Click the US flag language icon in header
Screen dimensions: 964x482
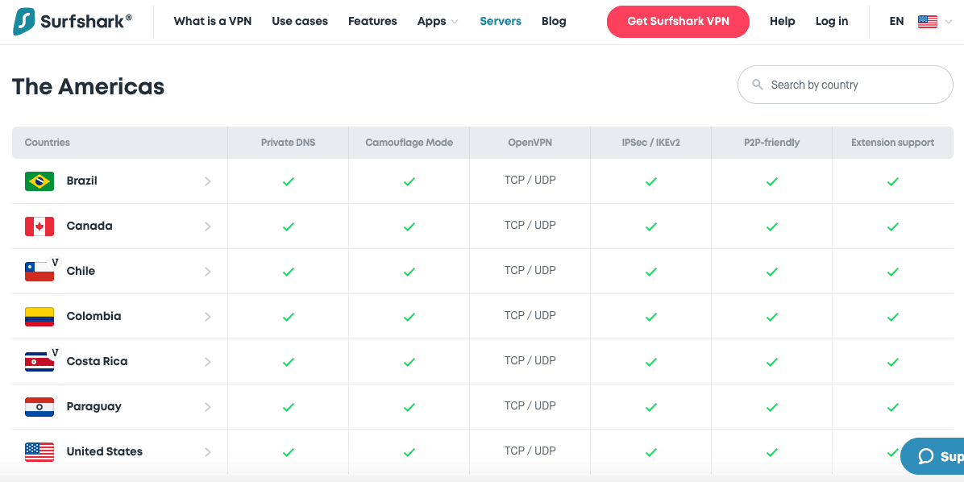[x=927, y=22]
